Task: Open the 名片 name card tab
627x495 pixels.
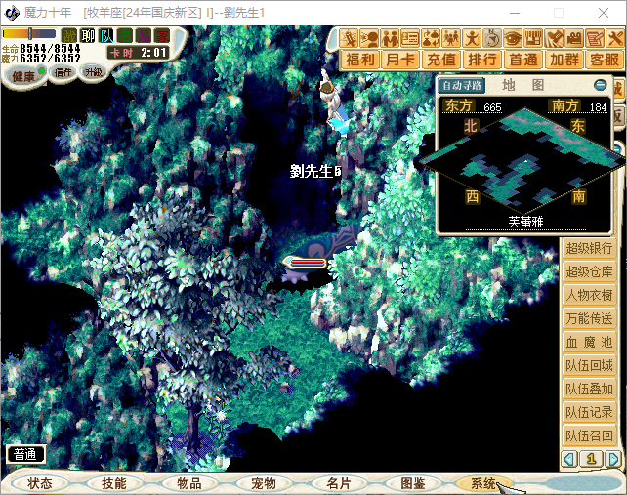Action: click(x=338, y=483)
